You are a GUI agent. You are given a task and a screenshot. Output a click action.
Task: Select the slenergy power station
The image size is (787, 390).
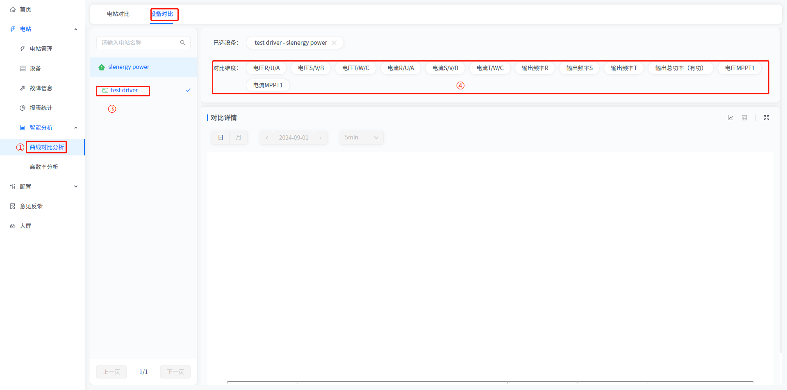tap(129, 67)
